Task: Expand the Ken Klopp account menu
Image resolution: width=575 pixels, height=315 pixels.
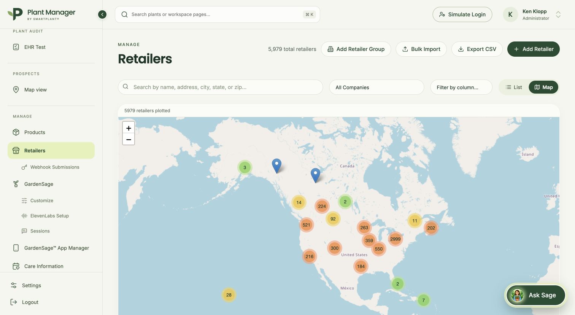Action: click(x=558, y=14)
